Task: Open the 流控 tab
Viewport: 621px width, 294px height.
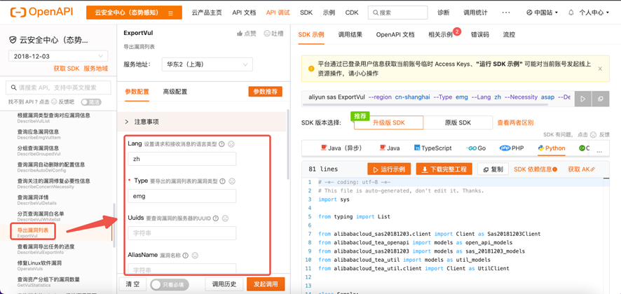Action: [x=509, y=34]
